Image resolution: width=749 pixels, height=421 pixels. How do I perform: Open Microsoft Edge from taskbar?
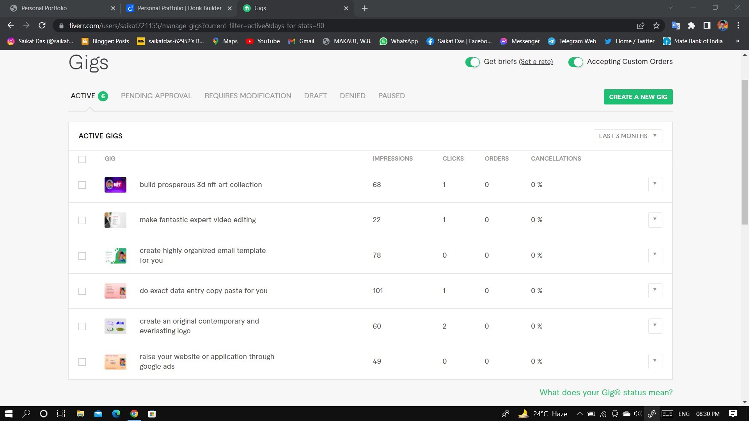[116, 414]
